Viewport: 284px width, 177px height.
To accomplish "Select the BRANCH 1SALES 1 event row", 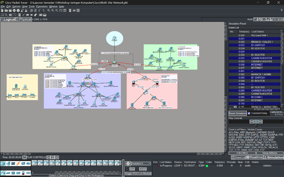I will (x=255, y=42).
